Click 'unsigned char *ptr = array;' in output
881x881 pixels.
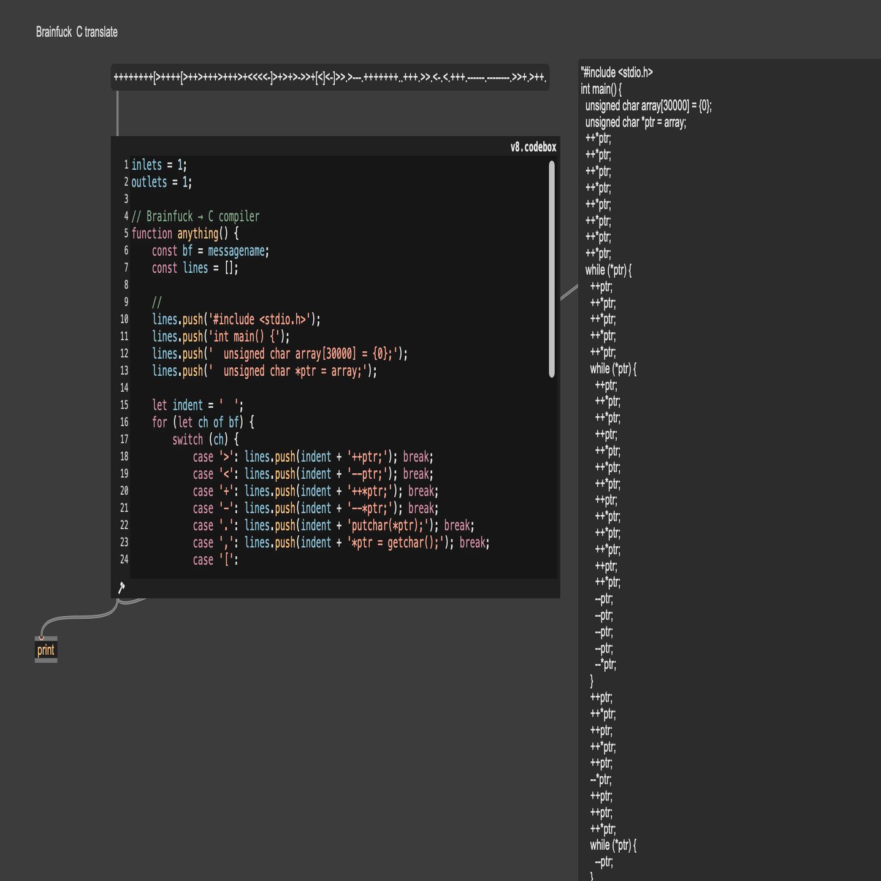[636, 122]
